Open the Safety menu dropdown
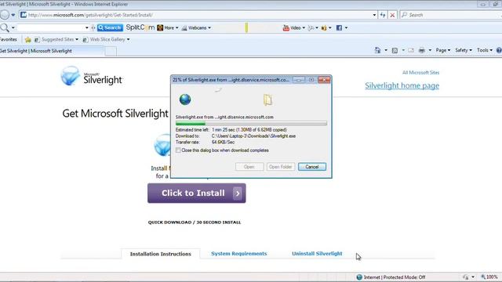The height and width of the screenshot is (282, 502). 464,50
